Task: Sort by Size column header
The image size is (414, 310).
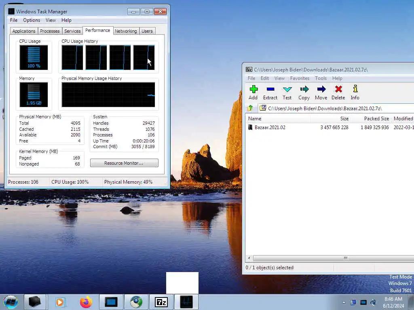Action: (x=331, y=119)
